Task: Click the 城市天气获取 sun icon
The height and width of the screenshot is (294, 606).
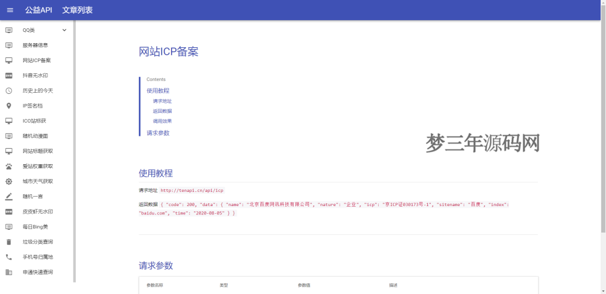Action: (x=9, y=181)
